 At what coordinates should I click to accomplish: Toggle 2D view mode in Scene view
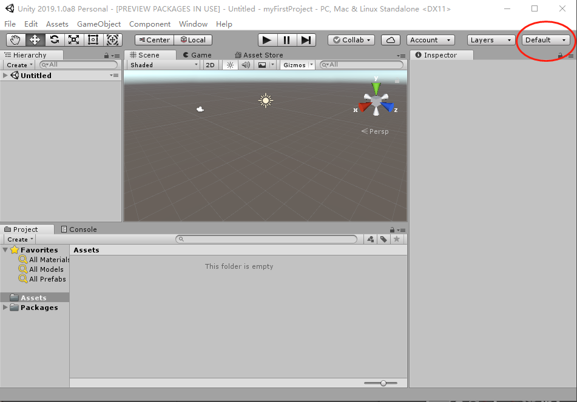tap(210, 64)
